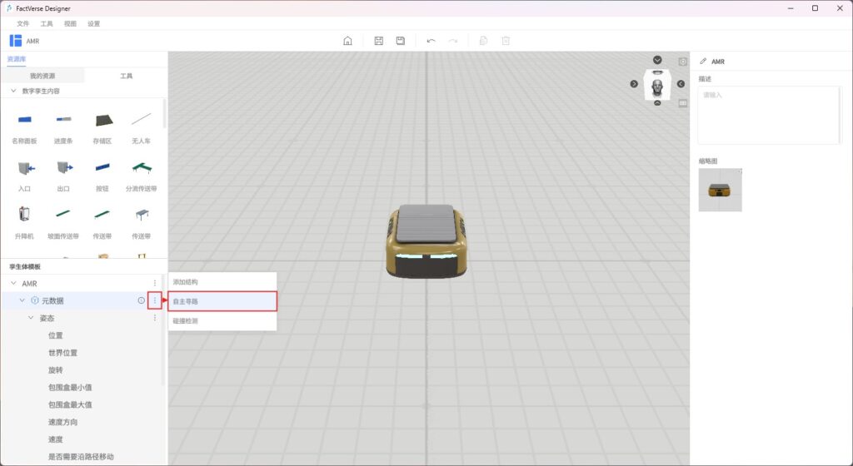Rotate view with the left arrow of the view cube

click(x=634, y=84)
